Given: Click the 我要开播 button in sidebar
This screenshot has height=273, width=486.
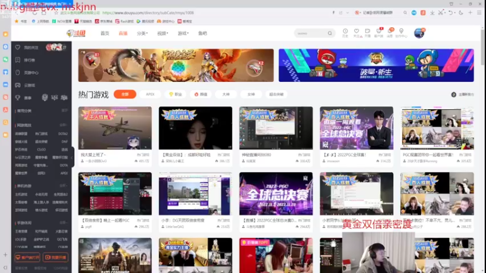Looking at the screenshot, I should pos(55,257).
